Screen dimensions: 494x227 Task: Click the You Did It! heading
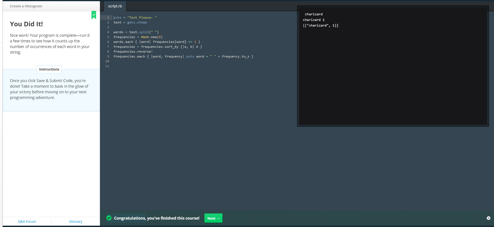(26, 24)
